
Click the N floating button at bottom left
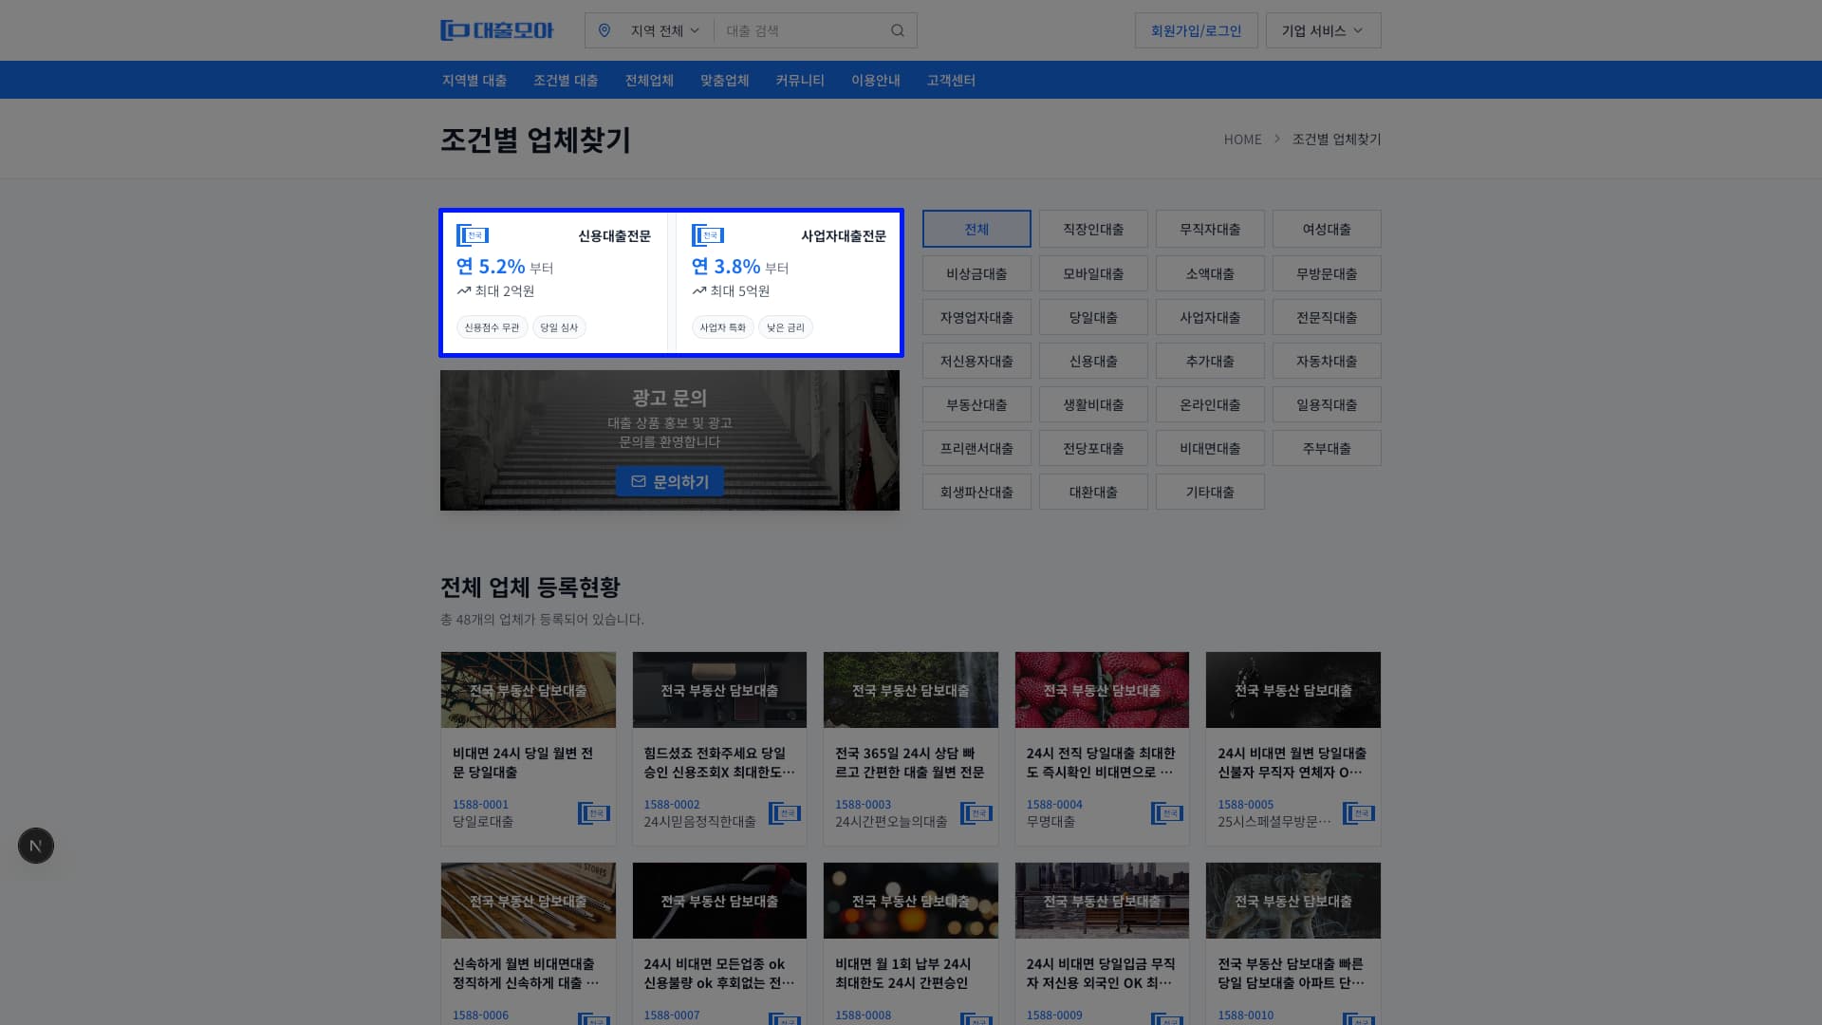click(x=35, y=845)
